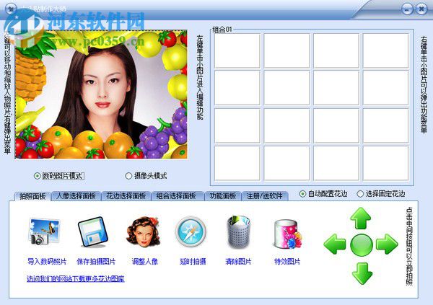Start the delayed-shot compass icon
The width and height of the screenshot is (433, 305).
click(191, 231)
